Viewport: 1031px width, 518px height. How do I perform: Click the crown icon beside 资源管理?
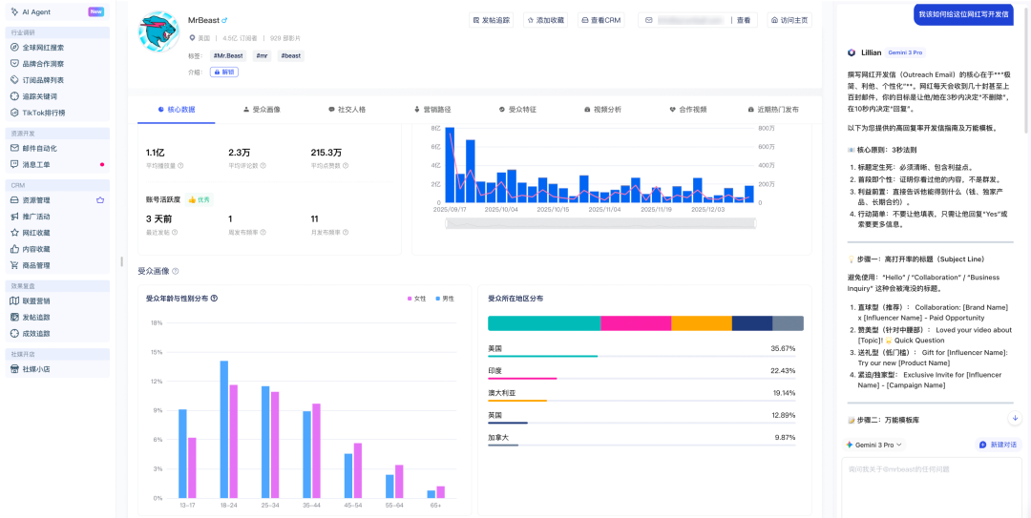click(100, 200)
